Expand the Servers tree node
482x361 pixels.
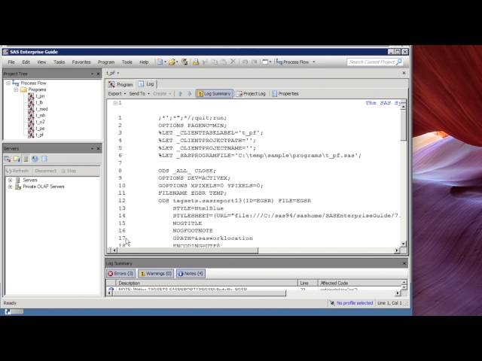point(10,180)
